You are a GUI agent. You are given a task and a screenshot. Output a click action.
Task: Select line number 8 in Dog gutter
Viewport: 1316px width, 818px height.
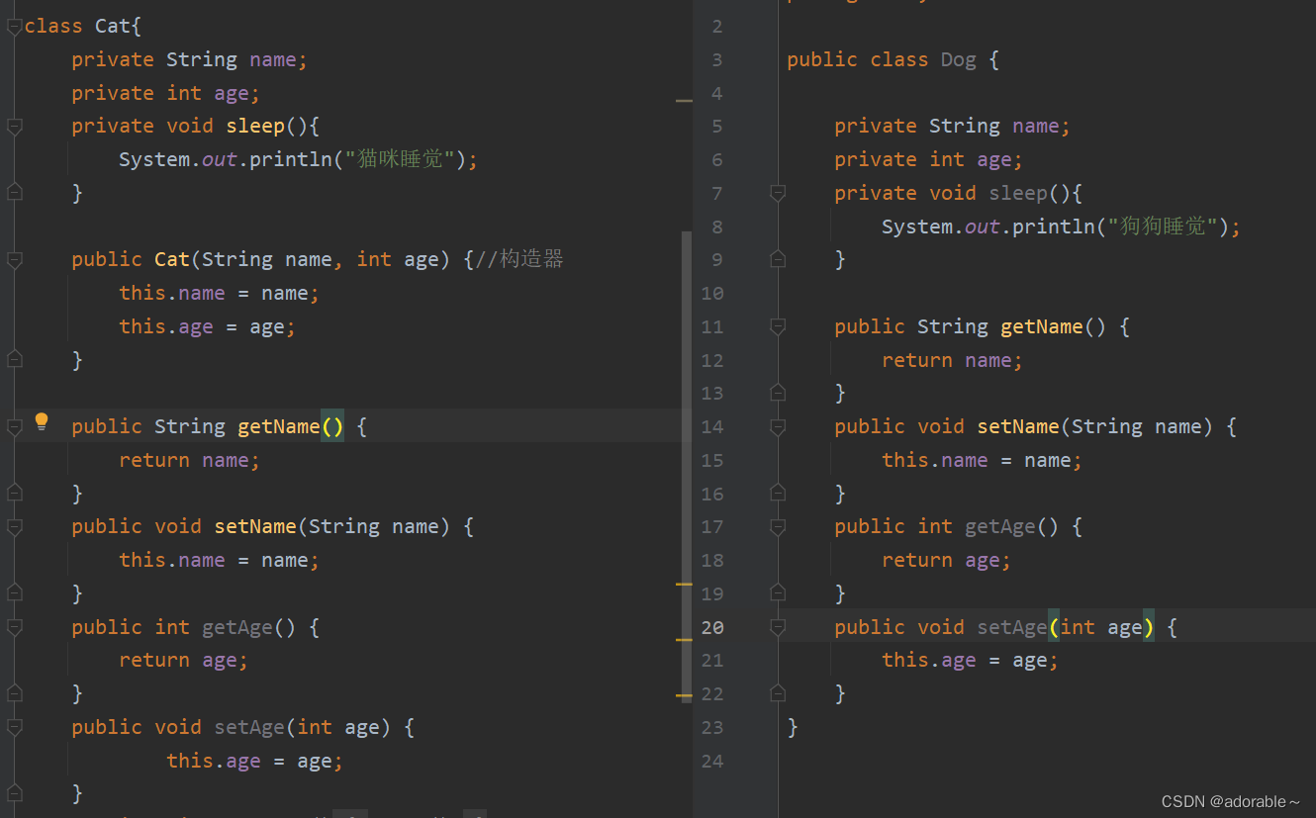click(x=717, y=227)
